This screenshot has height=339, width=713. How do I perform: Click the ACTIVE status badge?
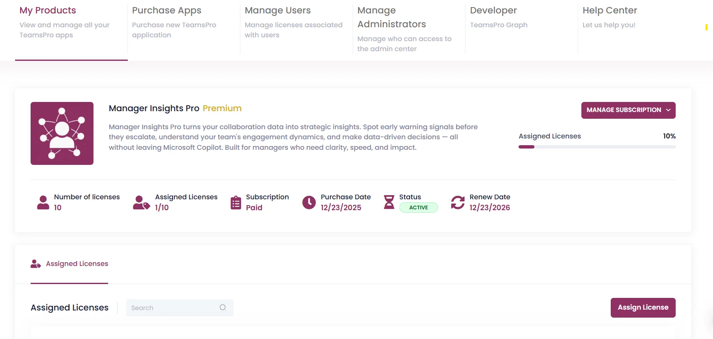418,208
